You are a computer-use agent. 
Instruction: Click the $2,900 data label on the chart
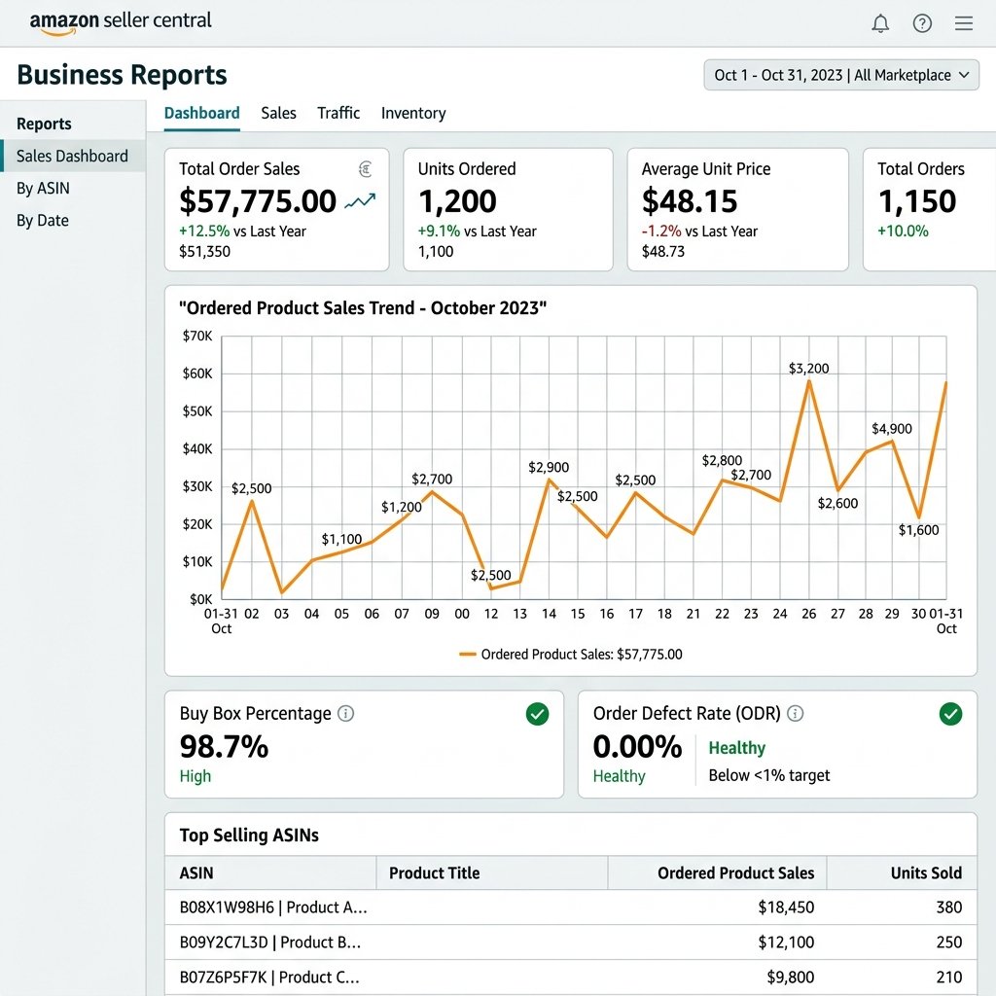tap(549, 468)
